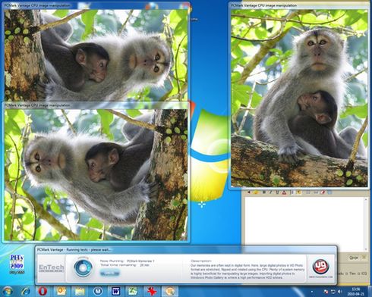372x297 pixels.
Task: Click the Maxthon 'M' taskbar icon
Action: [98, 291]
